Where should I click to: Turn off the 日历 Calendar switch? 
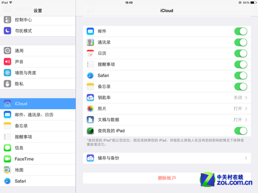(x=240, y=54)
